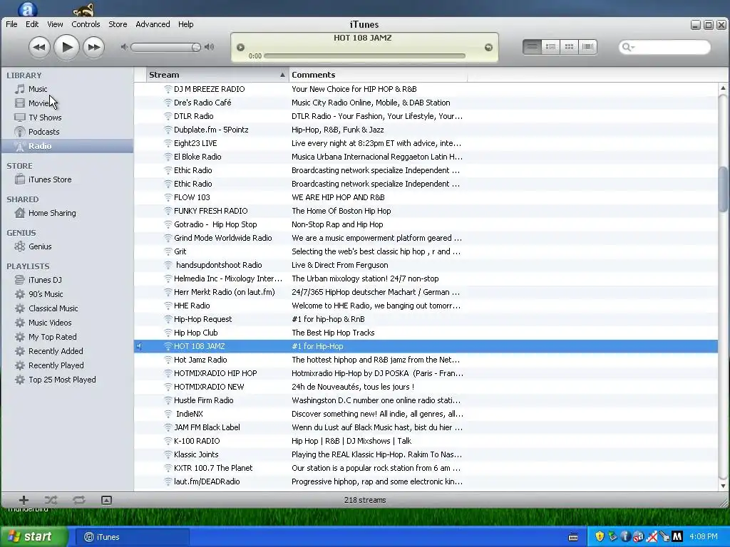Click the large Play button
730x547 pixels.
pyautogui.click(x=66, y=47)
